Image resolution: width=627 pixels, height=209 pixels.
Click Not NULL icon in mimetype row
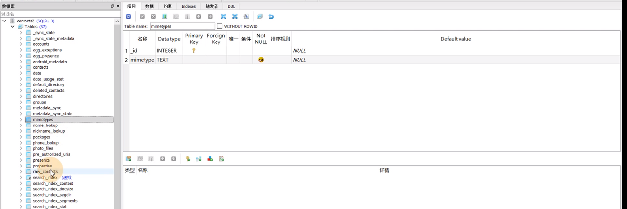click(x=261, y=60)
